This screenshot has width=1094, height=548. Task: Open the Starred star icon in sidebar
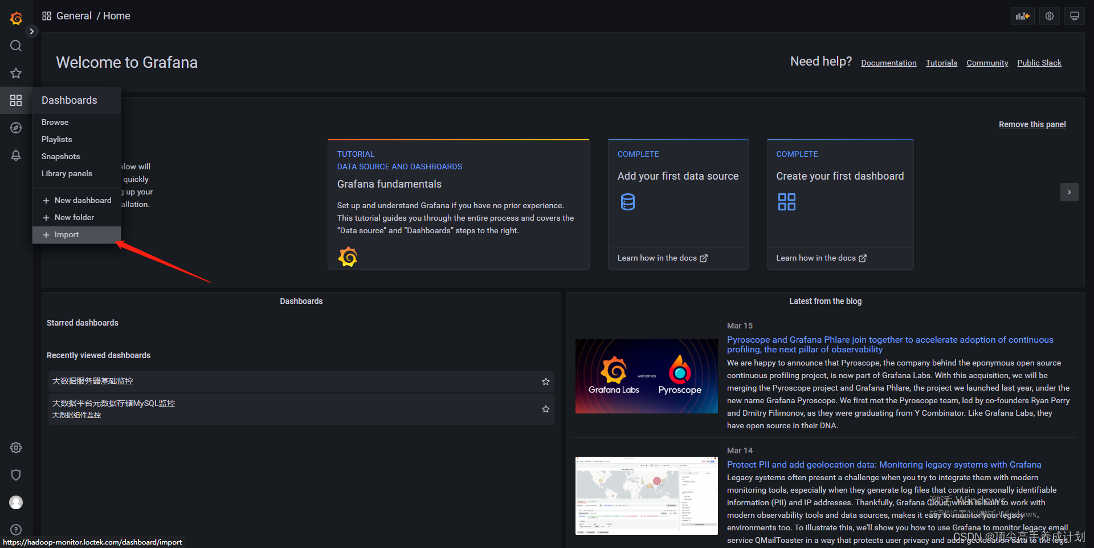pos(16,73)
